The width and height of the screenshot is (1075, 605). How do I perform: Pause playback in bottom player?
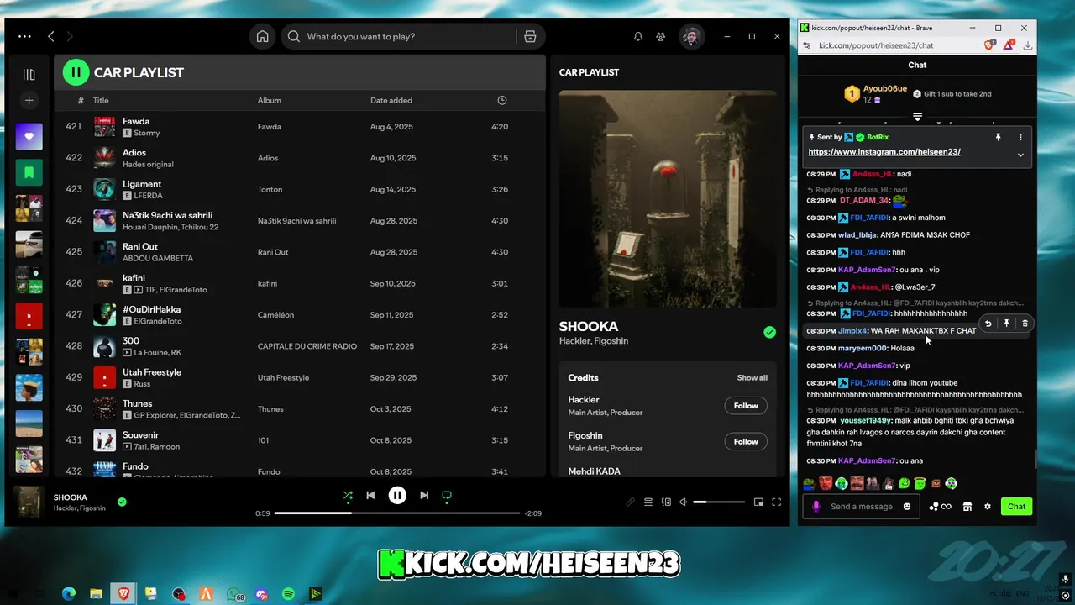[397, 496]
